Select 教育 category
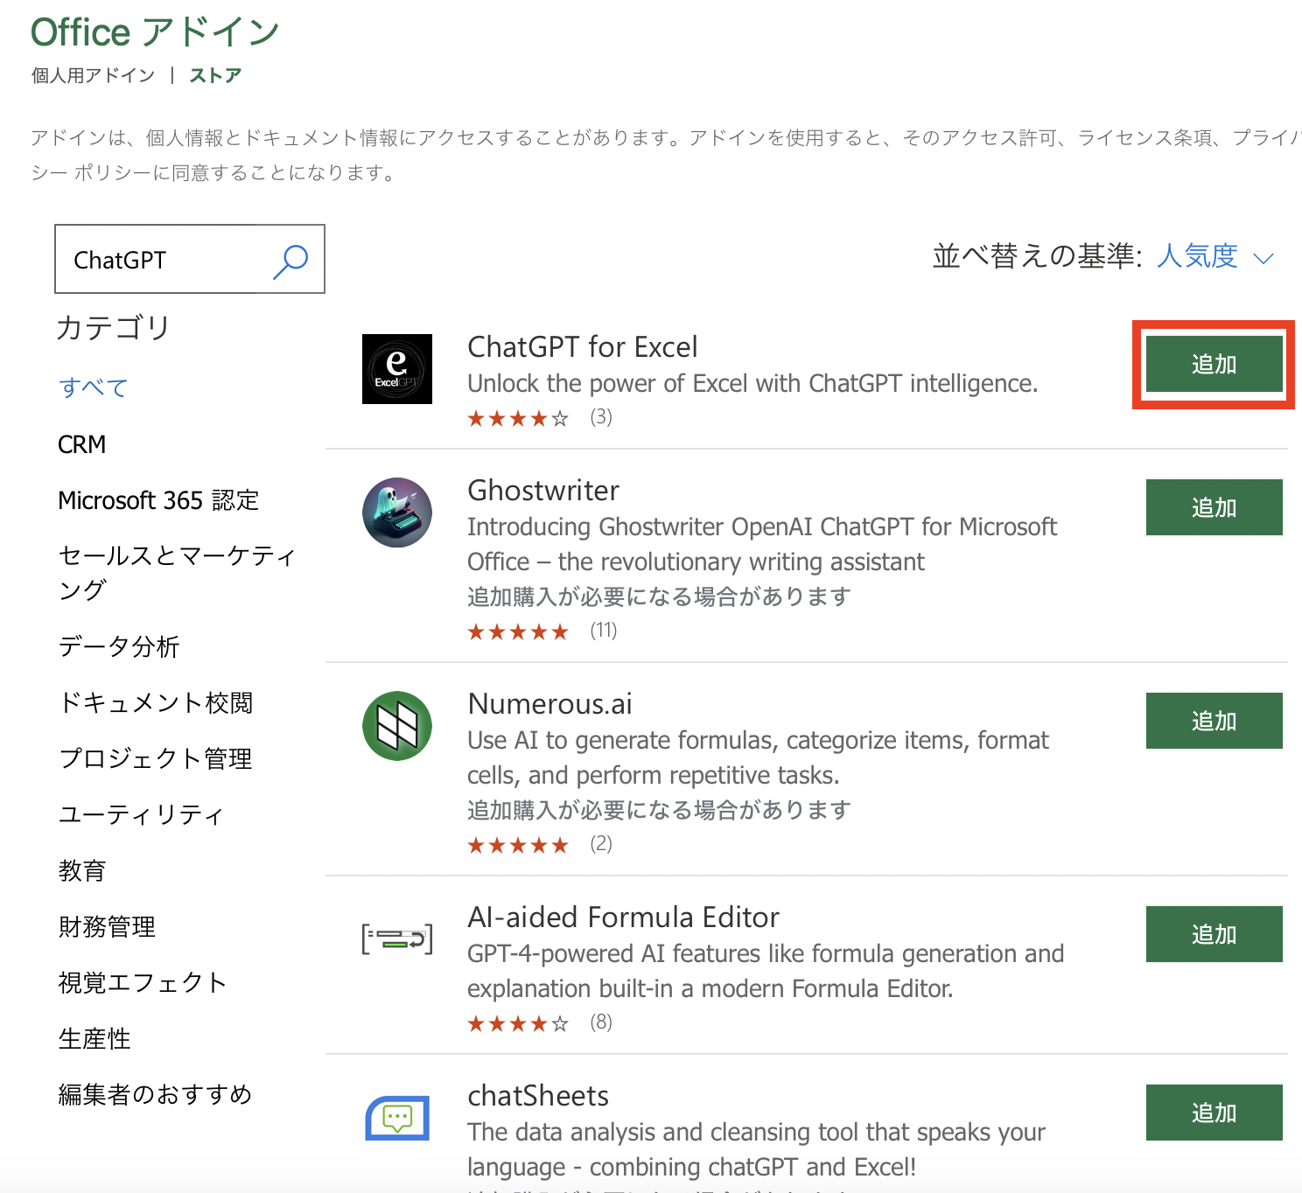Screen dimensions: 1302x1193 pos(81,870)
